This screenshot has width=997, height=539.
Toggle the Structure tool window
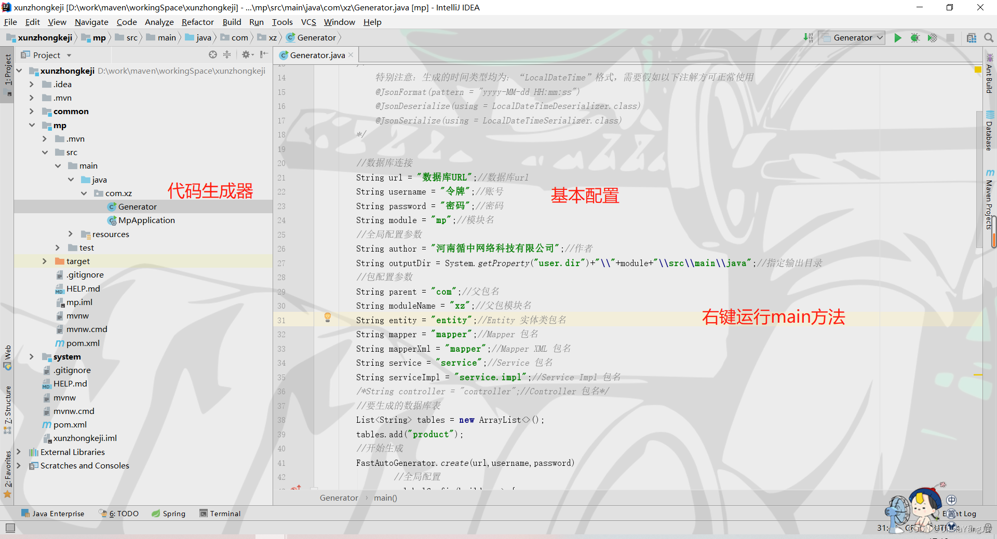pos(8,410)
